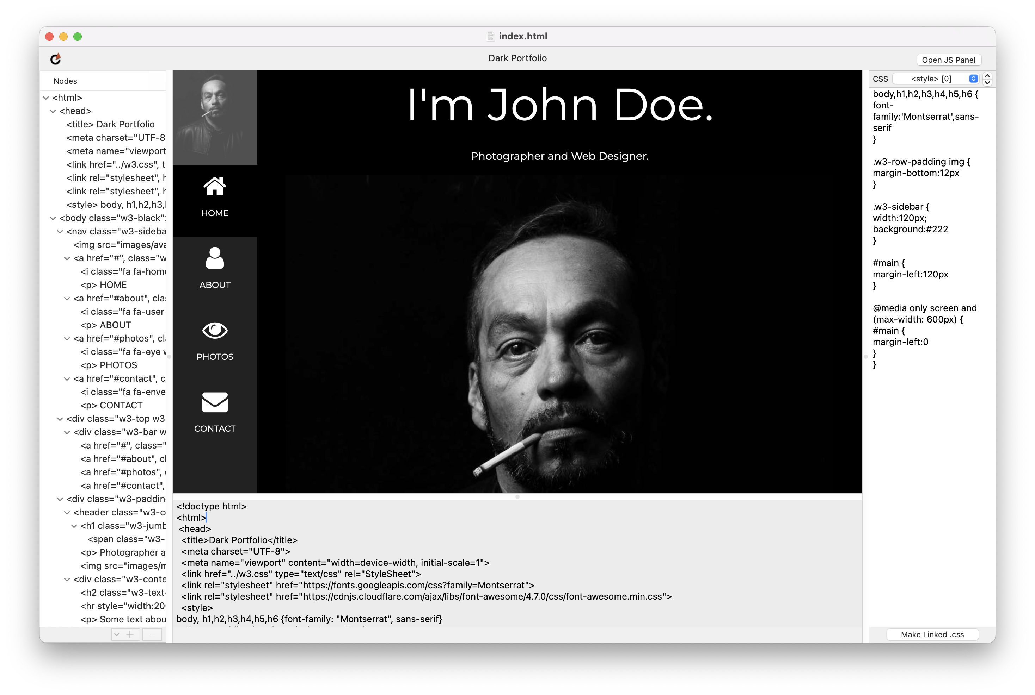The width and height of the screenshot is (1035, 695).
Task: Click the avatar photo in the sidebar
Action: tap(215, 118)
